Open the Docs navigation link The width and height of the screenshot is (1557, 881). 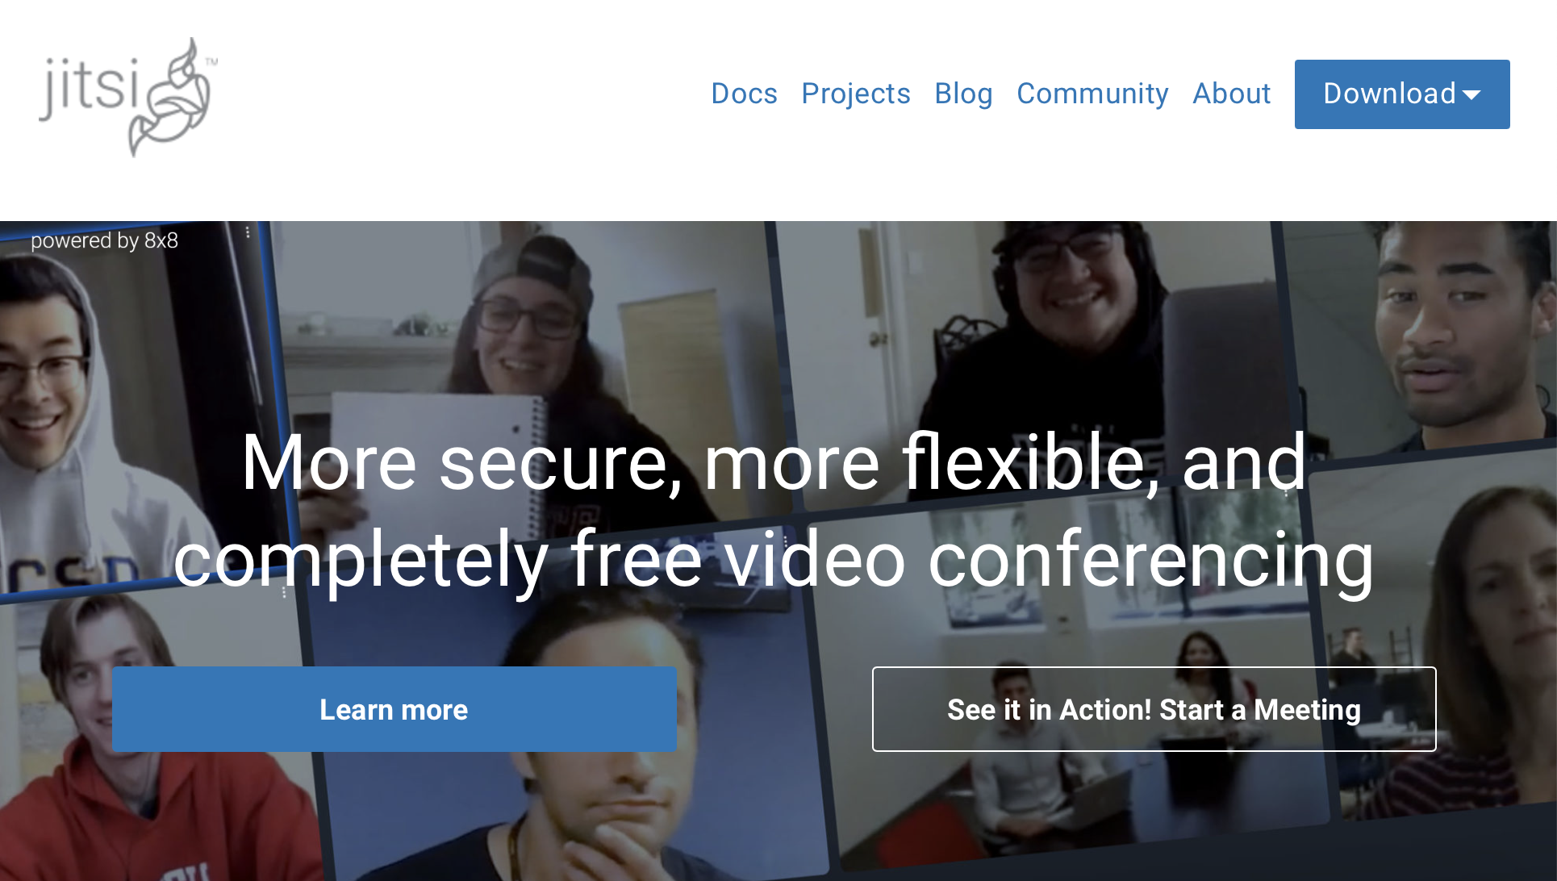pos(744,94)
